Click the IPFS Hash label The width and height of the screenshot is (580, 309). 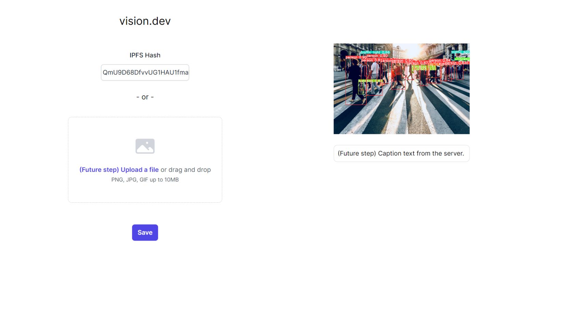145,55
